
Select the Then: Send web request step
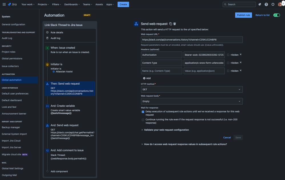pos(70,89)
